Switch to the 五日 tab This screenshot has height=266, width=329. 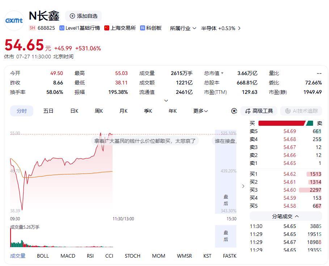(48, 111)
